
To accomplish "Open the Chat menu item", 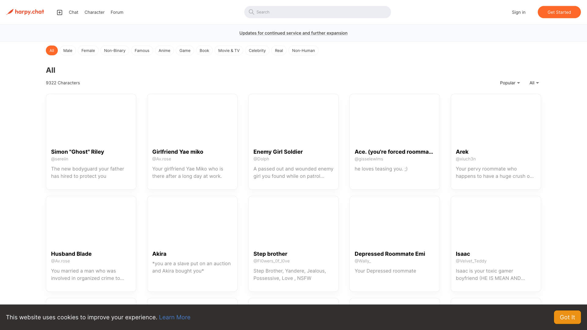I will pos(73,12).
